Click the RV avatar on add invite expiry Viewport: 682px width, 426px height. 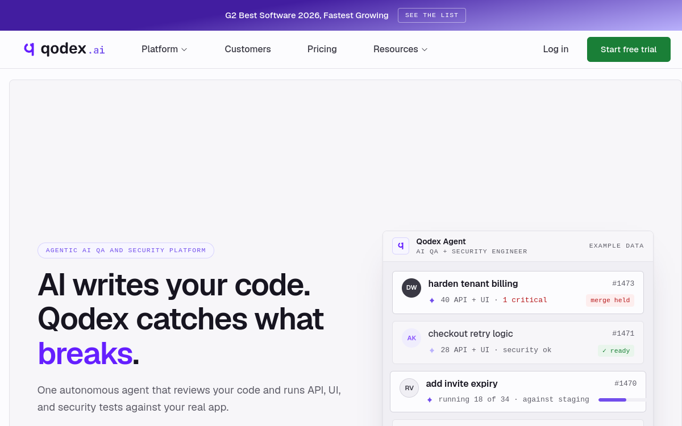pos(409,388)
